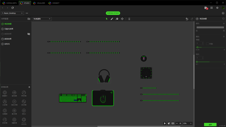Viewport: 226px width, 127px height.
Task: Open the help question mark at top right
Action: click(223, 13)
